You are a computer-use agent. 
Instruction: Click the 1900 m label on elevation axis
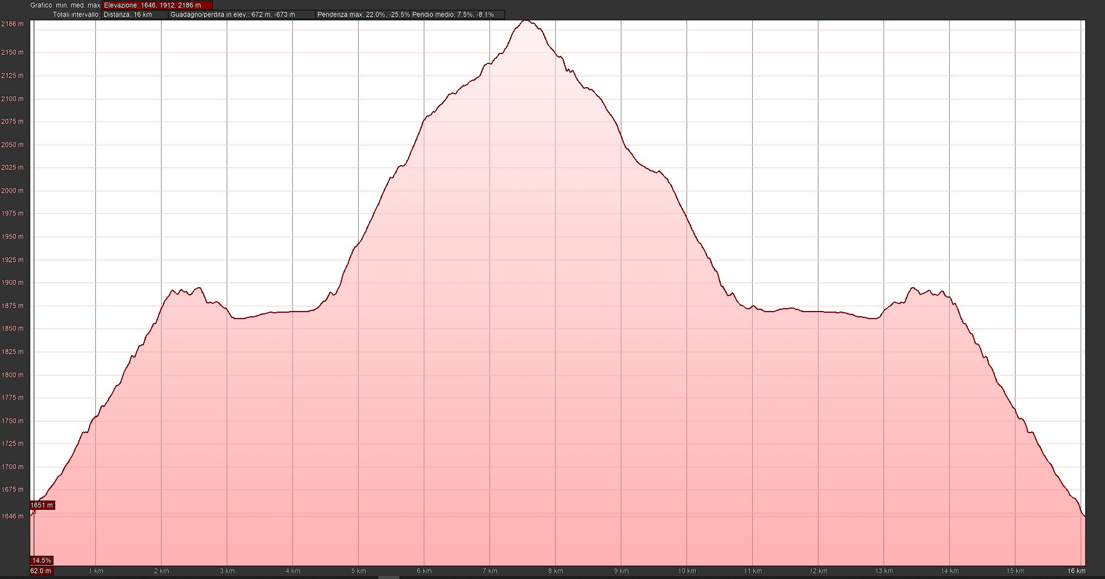[12, 283]
